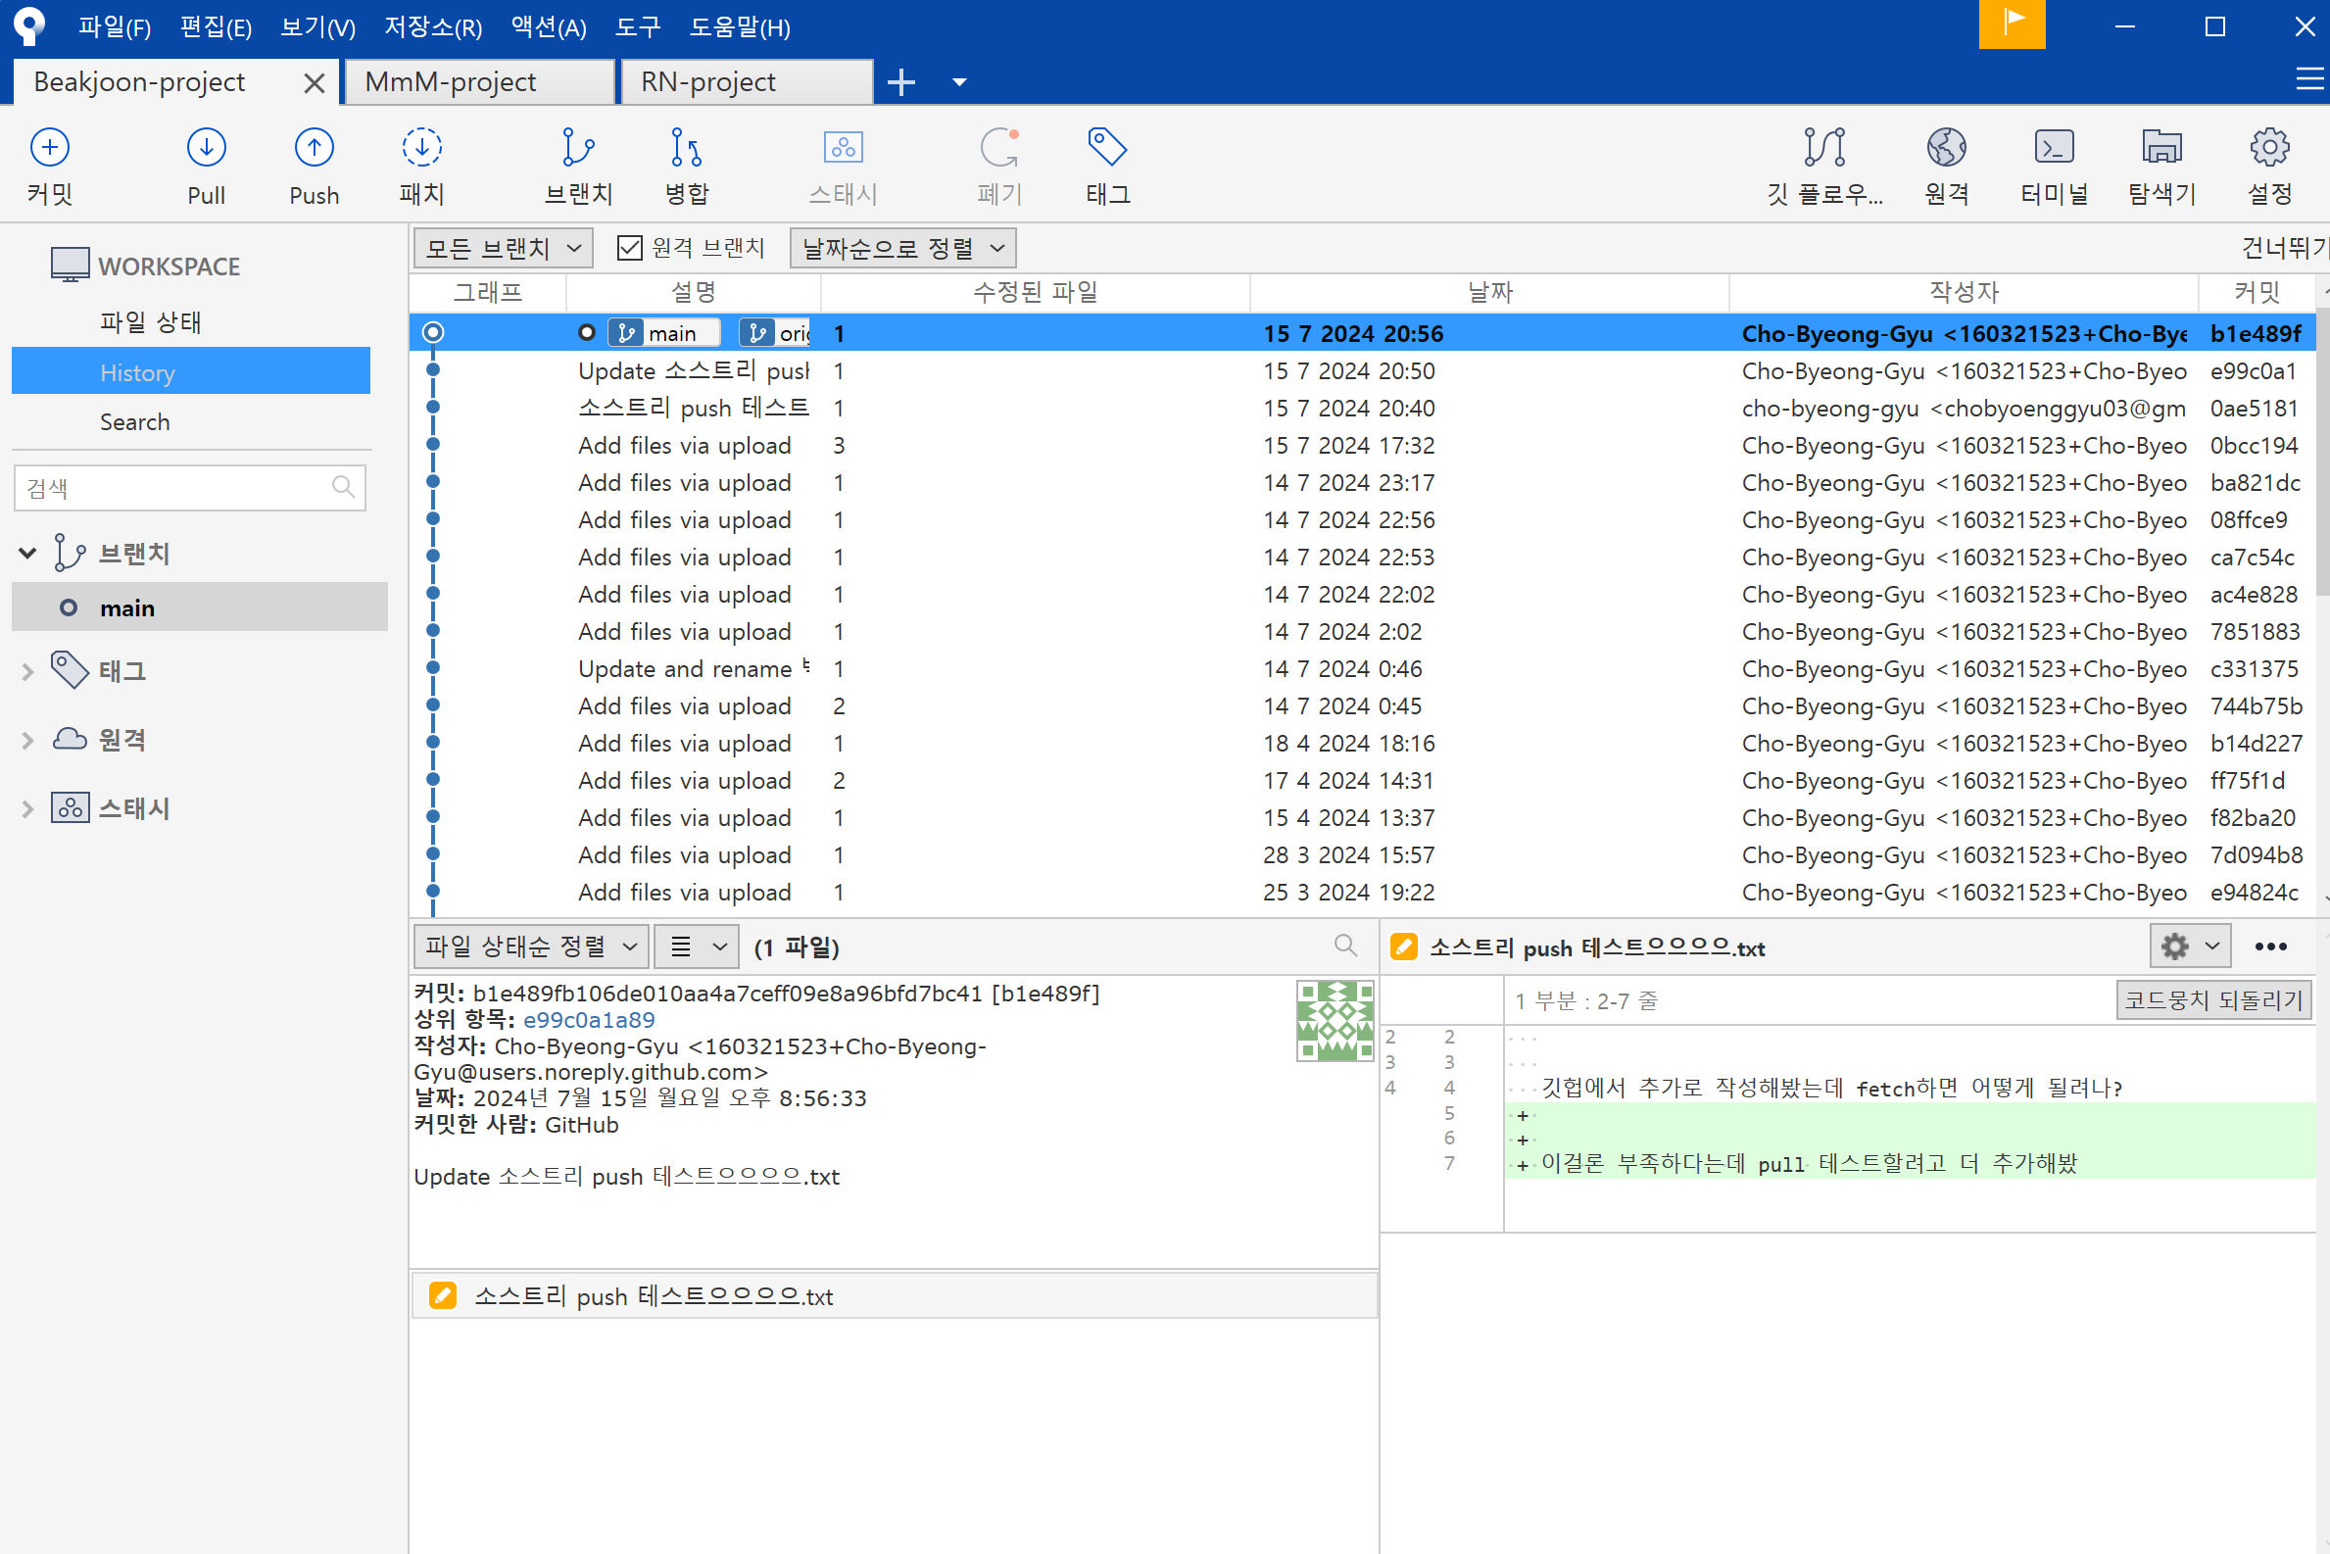Collapse the Branches (브랜치) section
This screenshot has height=1554, width=2330.
click(x=27, y=553)
